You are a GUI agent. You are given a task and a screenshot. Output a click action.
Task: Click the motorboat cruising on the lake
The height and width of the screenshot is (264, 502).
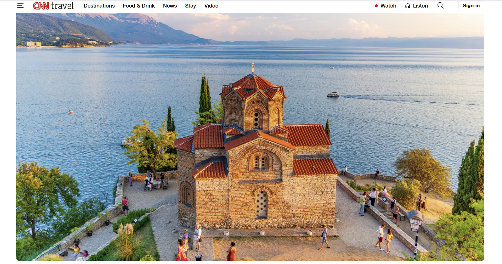pyautogui.click(x=333, y=95)
